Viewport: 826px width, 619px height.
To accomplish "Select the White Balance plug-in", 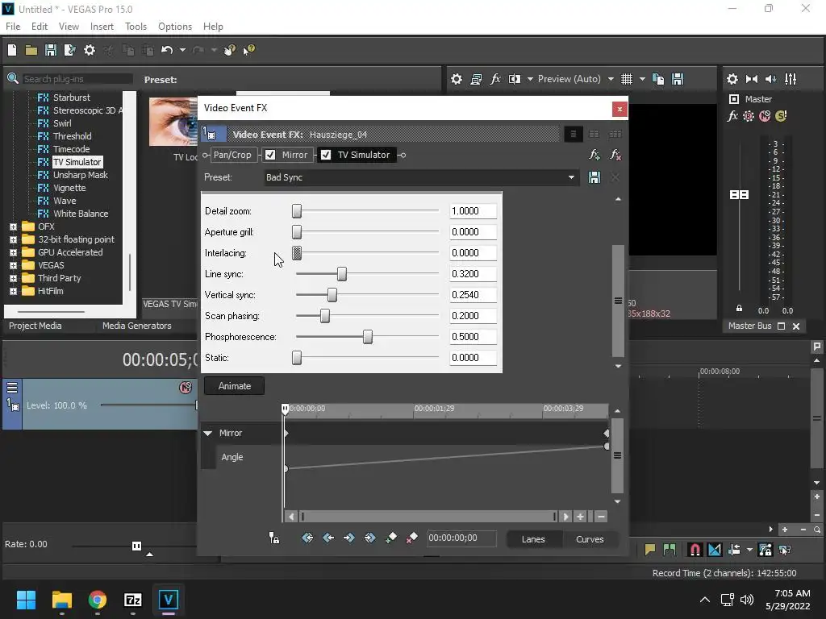I will tap(81, 214).
